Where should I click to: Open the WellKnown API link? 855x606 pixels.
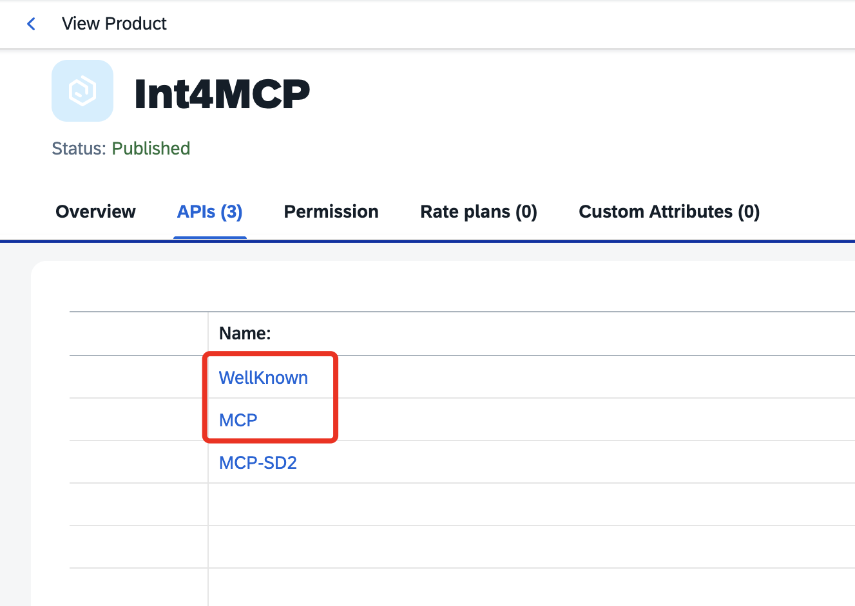[x=264, y=377]
